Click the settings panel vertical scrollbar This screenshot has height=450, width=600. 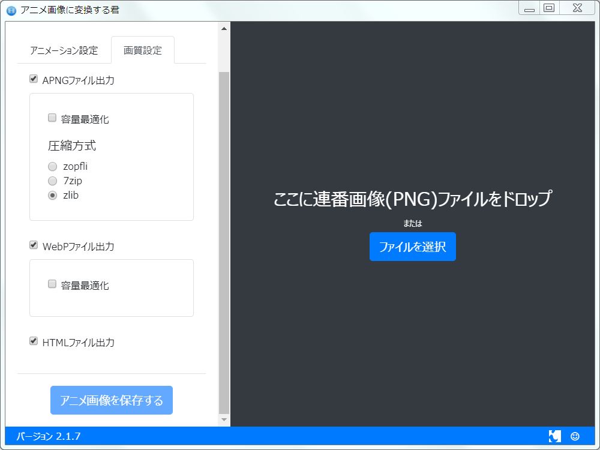click(x=224, y=240)
